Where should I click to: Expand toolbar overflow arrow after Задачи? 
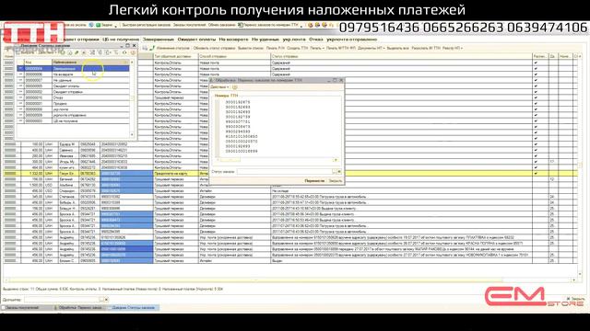(x=116, y=26)
